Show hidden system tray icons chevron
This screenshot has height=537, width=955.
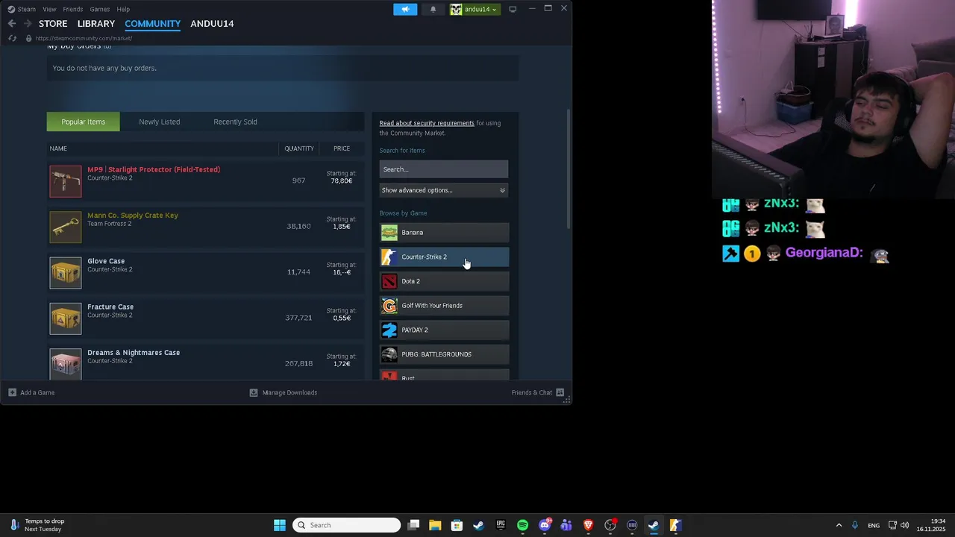click(839, 525)
